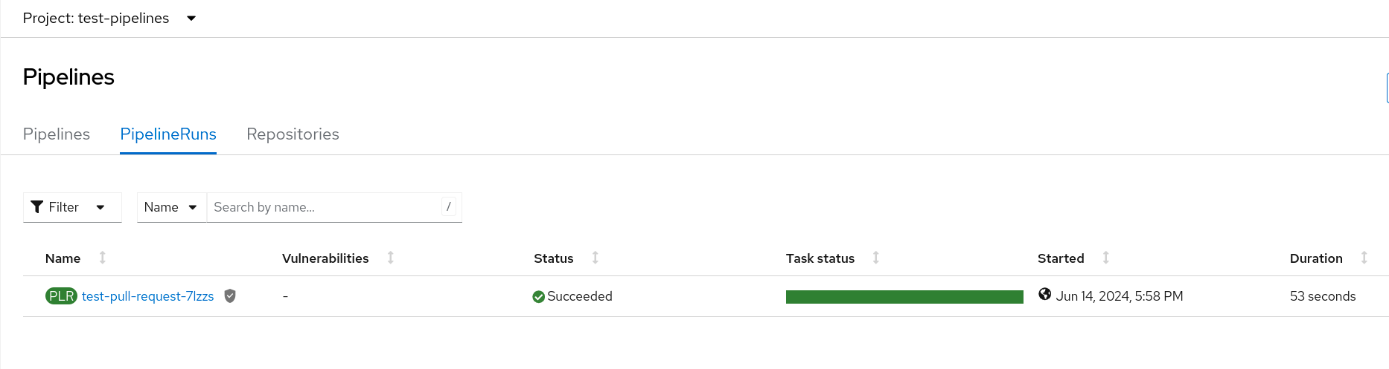
Task: Click the PLR resource badge icon
Action: [61, 296]
